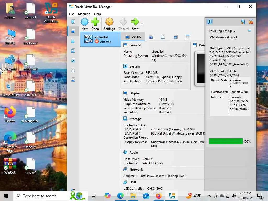Select the Firefox desktop icon

10,114
